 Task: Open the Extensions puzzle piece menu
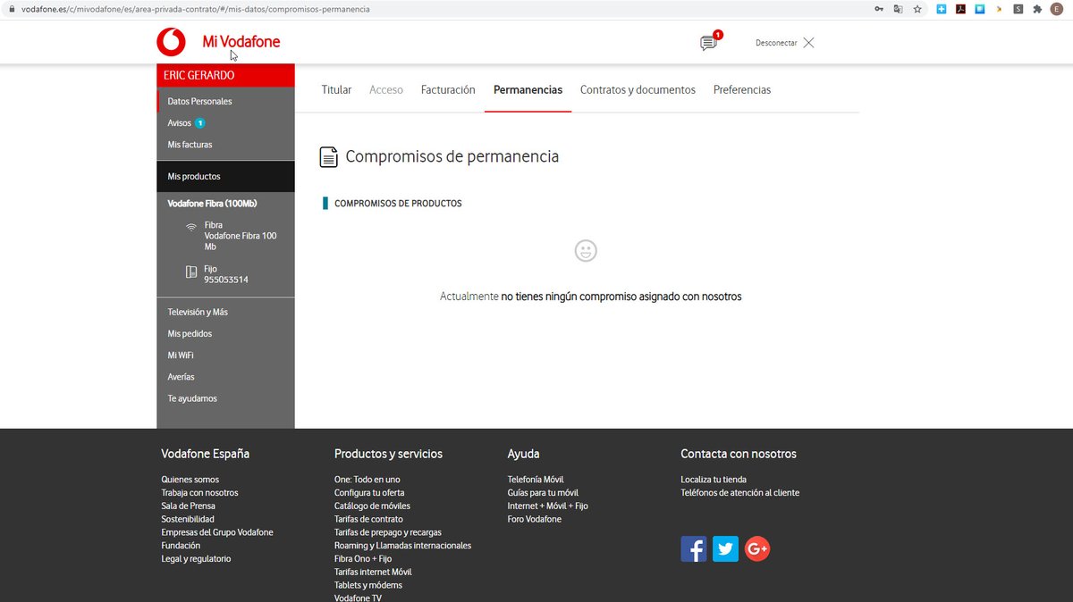pos(1037,9)
